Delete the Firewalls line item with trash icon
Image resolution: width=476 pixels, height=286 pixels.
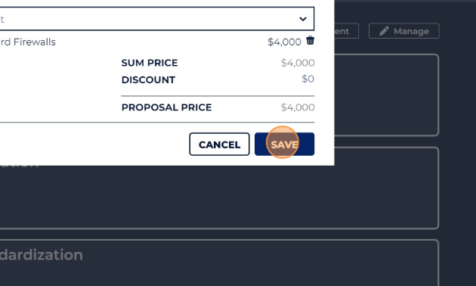click(310, 40)
